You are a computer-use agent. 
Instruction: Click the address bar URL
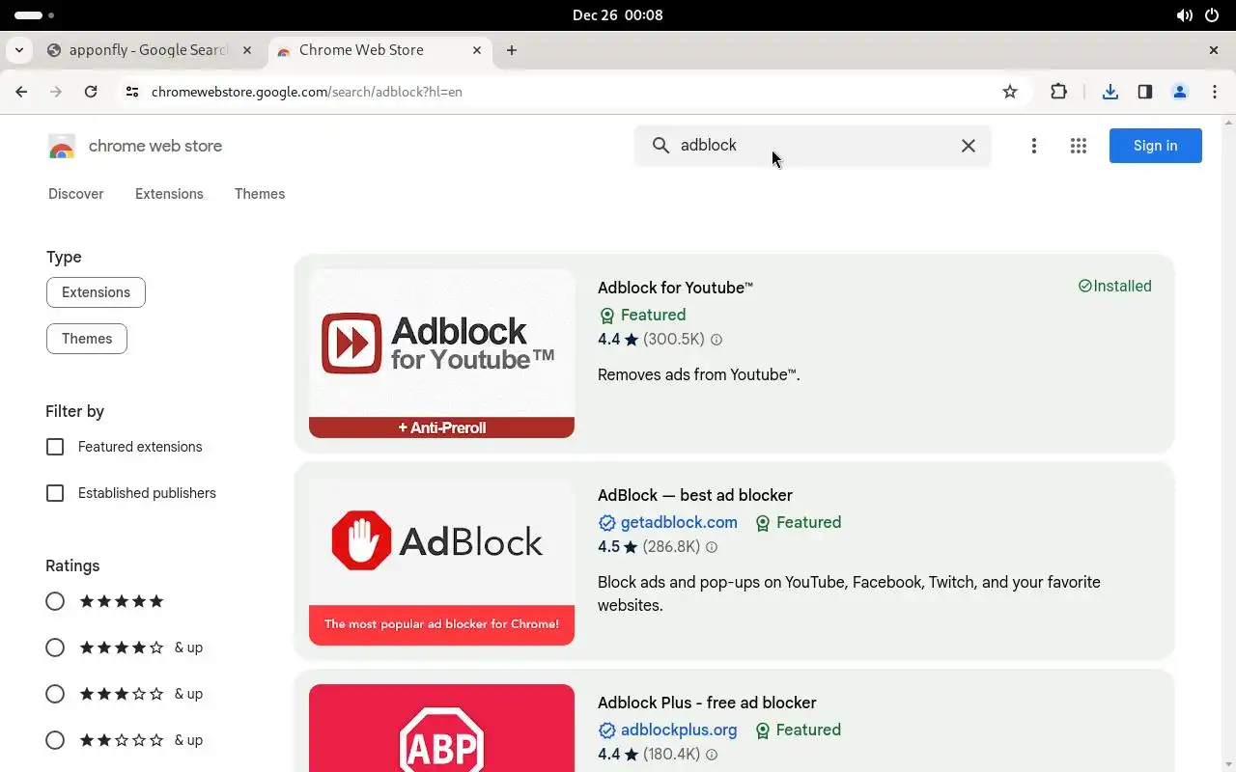[x=307, y=92]
